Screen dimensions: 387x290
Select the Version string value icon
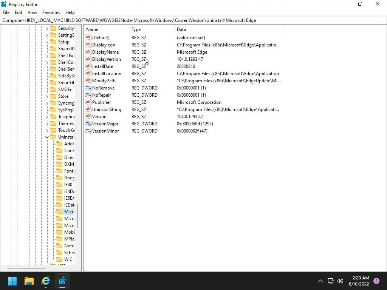(88, 116)
